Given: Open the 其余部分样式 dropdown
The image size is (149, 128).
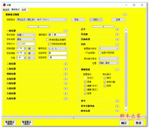Looking at the screenshot, I should click(x=109, y=59).
